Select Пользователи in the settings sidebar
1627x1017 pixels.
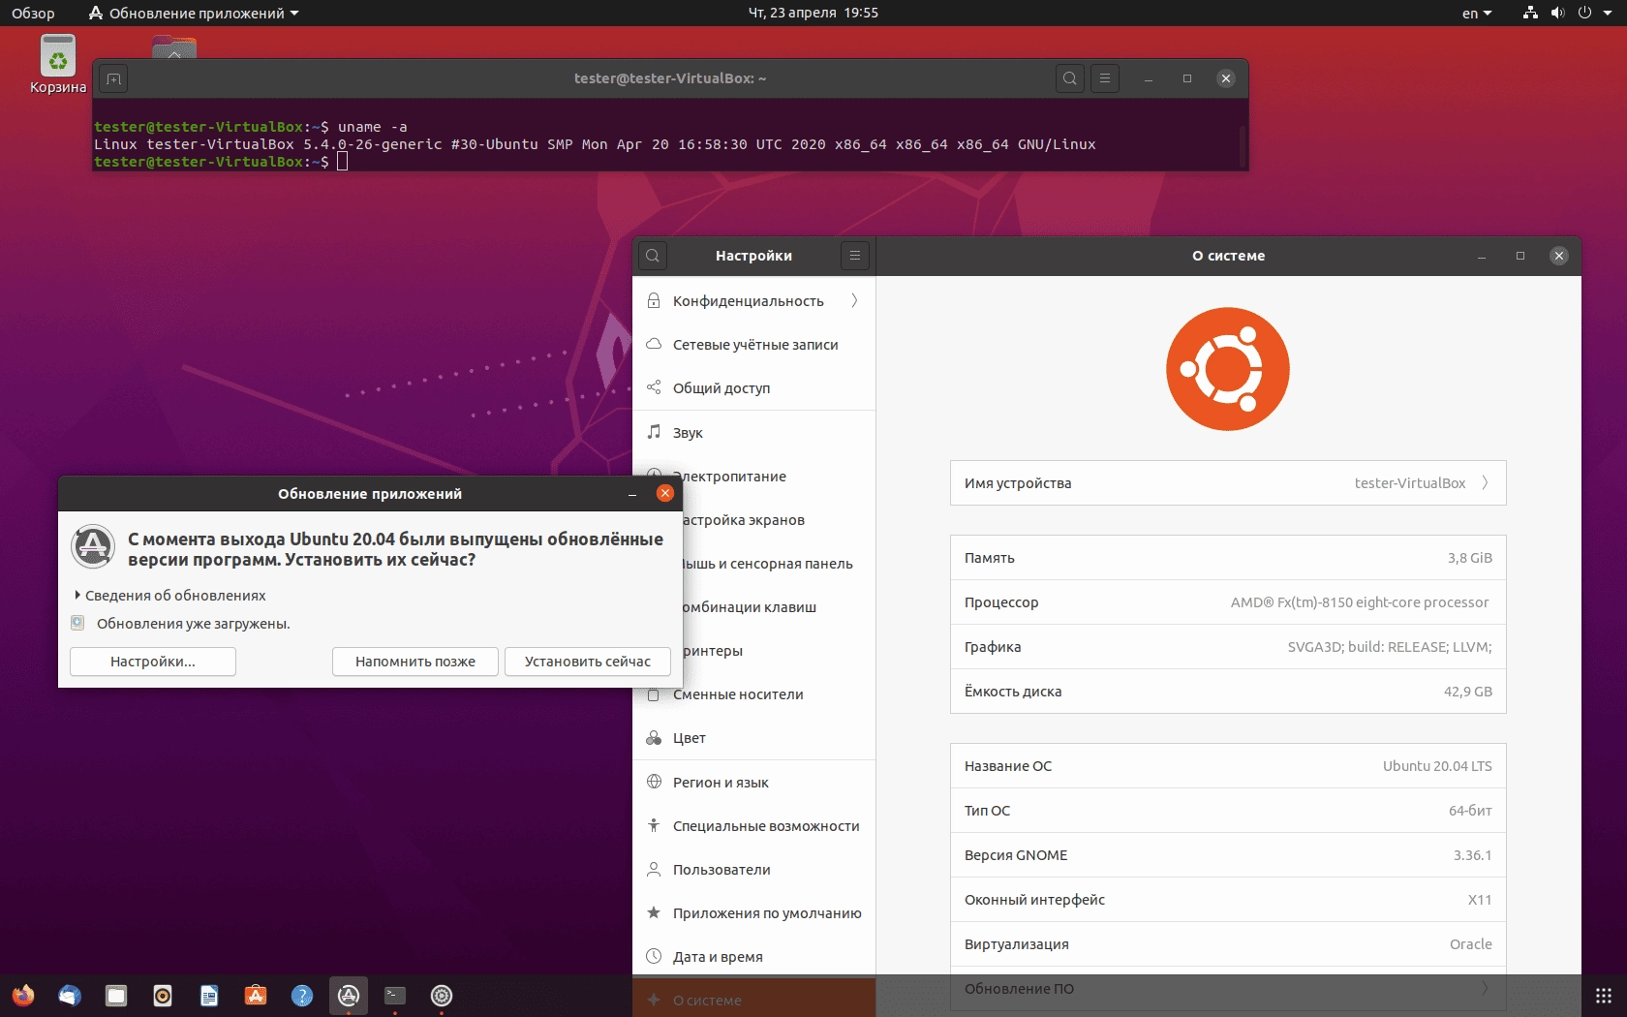(753, 870)
